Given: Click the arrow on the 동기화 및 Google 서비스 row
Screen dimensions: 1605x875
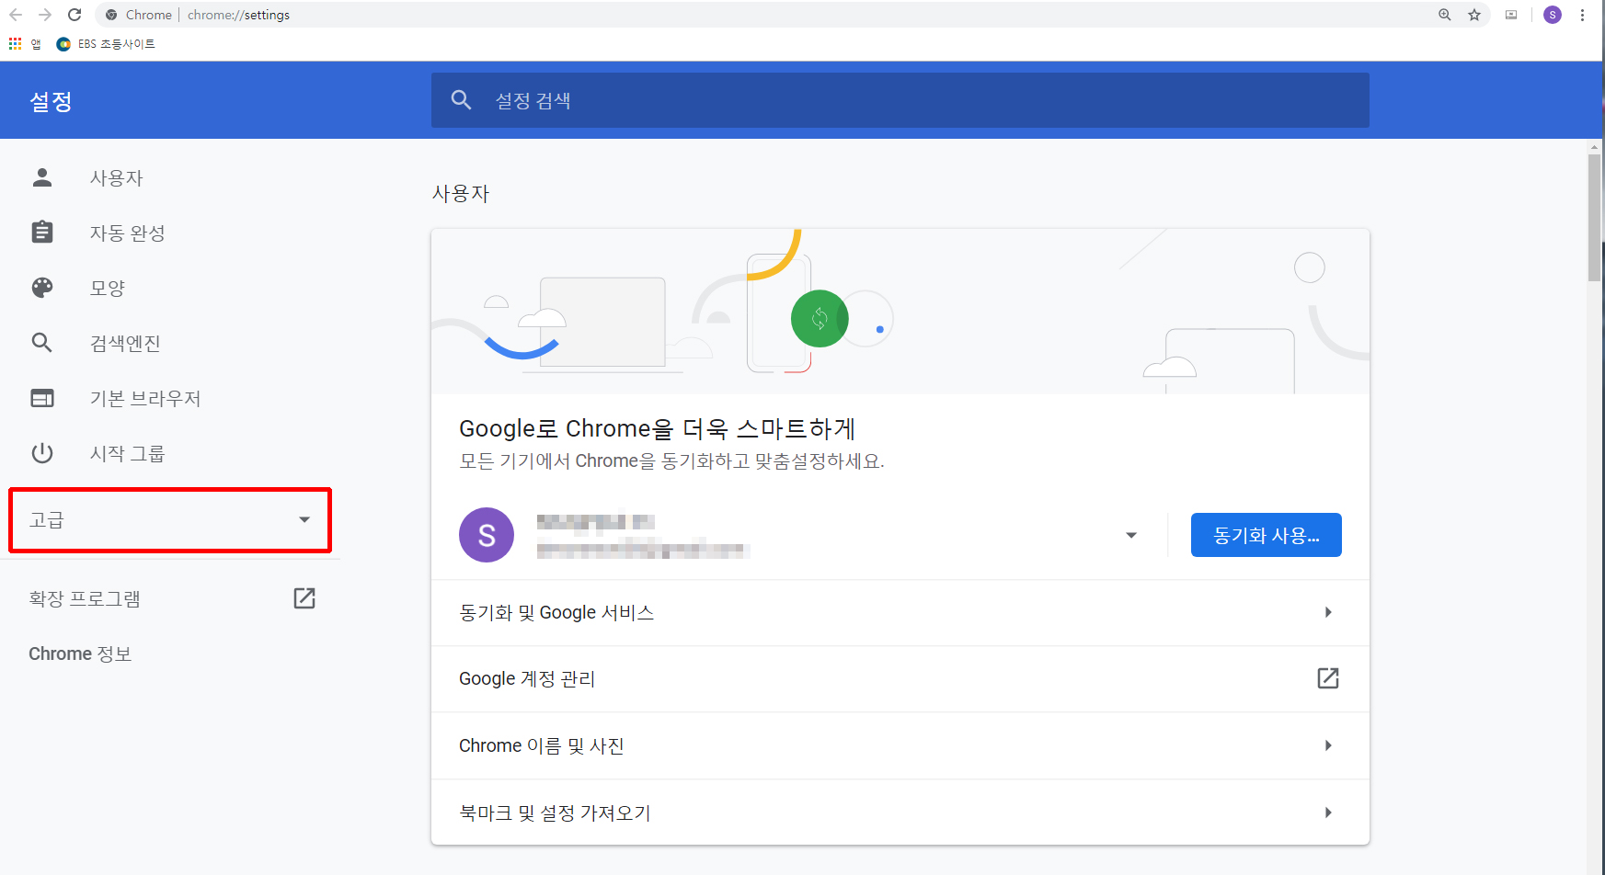Looking at the screenshot, I should (x=1328, y=612).
